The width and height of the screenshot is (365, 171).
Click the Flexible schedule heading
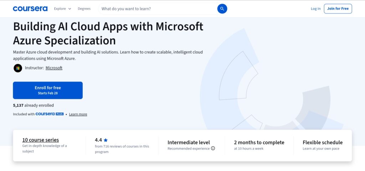click(x=323, y=142)
